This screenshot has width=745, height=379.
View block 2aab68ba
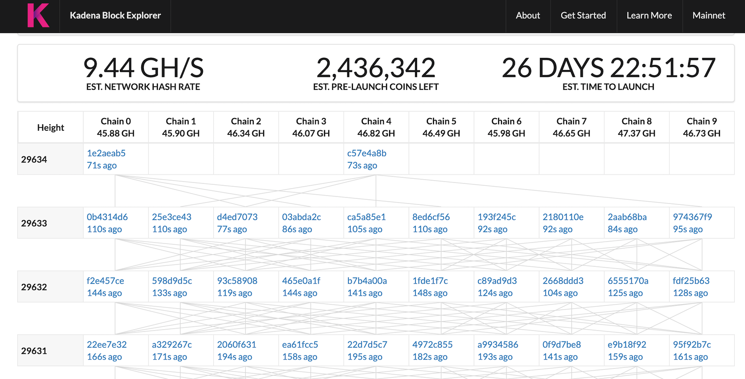click(627, 217)
